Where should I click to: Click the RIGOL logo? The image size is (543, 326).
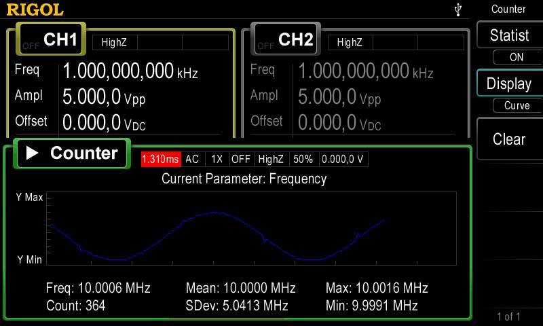point(35,10)
